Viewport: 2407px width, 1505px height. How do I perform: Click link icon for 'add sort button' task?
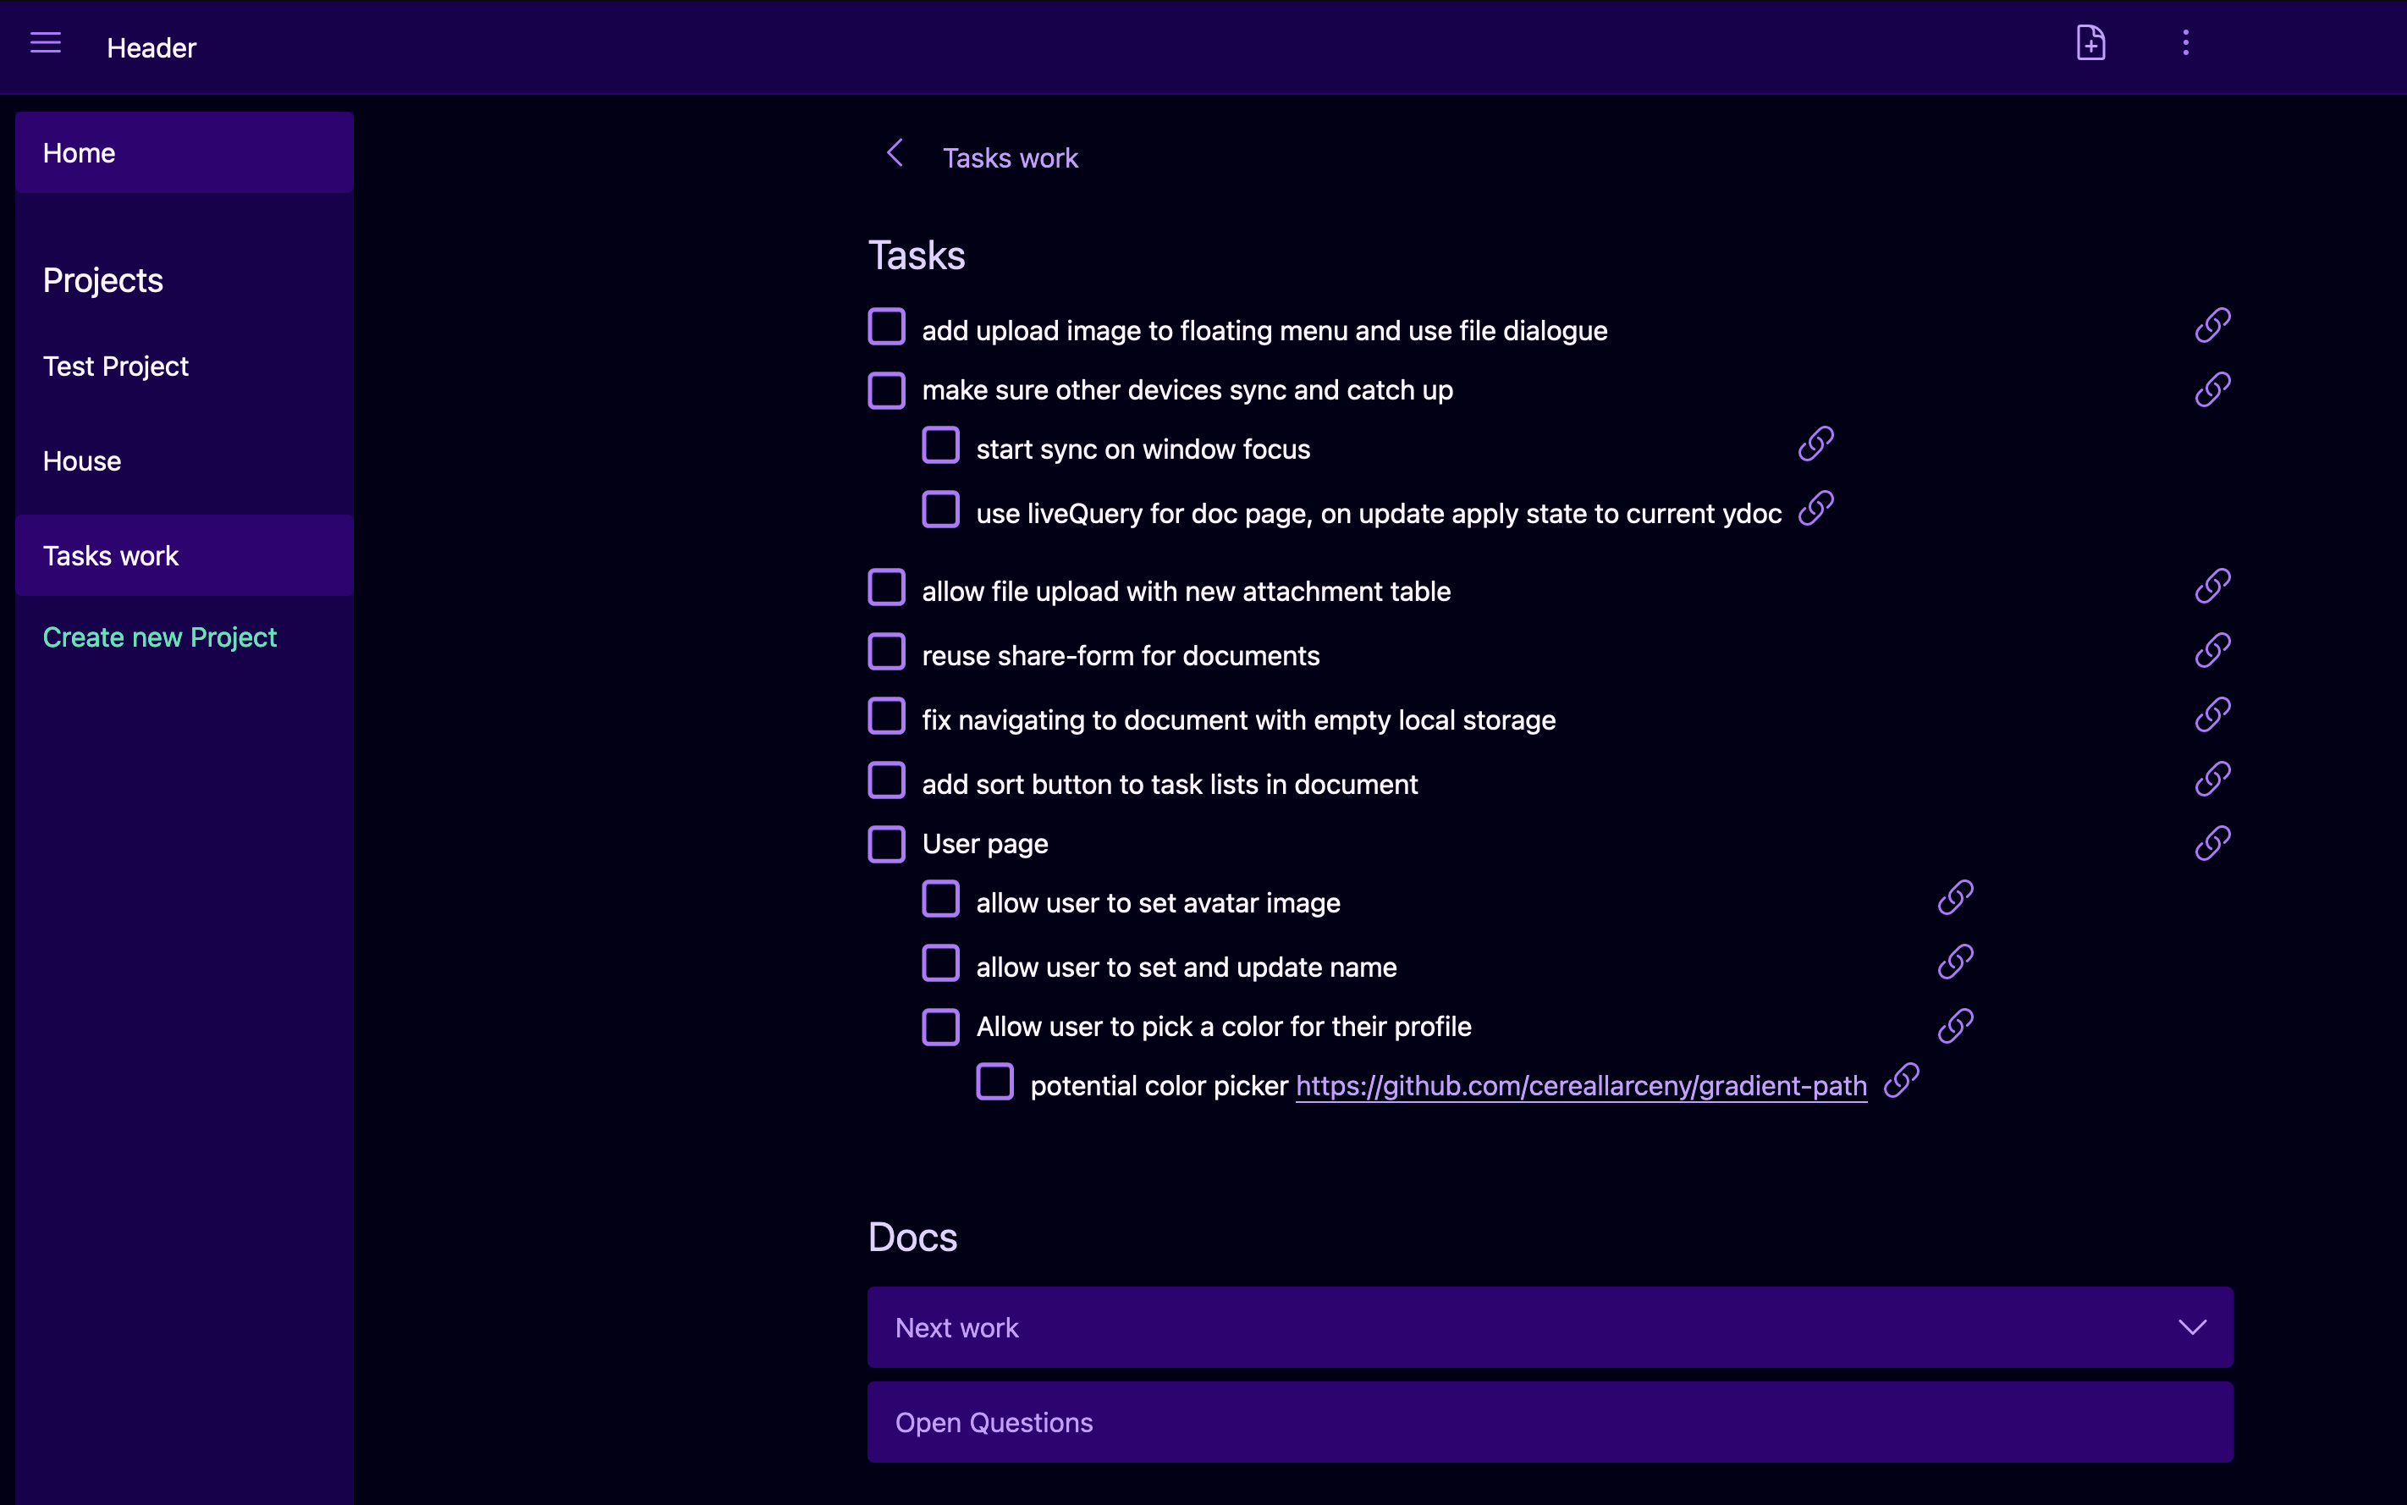[x=2212, y=780]
